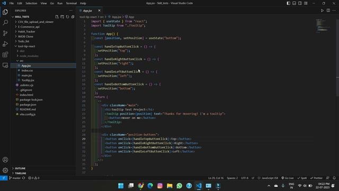Open the Windows Start menu
Screen dimensions: 339x191
pos(121,186)
